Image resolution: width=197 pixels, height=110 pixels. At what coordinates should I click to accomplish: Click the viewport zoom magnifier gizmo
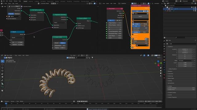pyautogui.click(x=161, y=68)
